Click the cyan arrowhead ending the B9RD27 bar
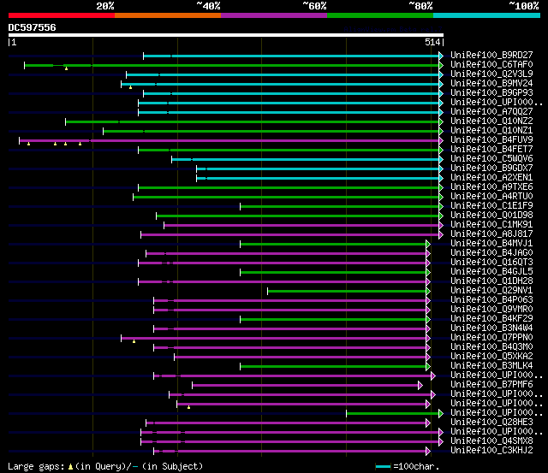This screenshot has height=473, width=548. pyautogui.click(x=441, y=56)
